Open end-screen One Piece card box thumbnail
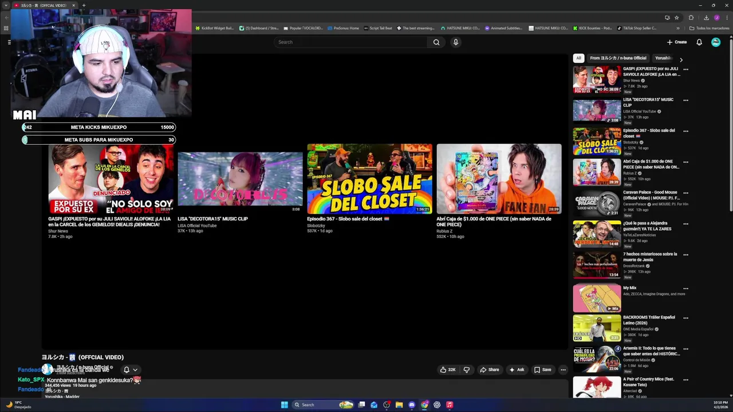Screen dimensions: 733x412 (499, 179)
